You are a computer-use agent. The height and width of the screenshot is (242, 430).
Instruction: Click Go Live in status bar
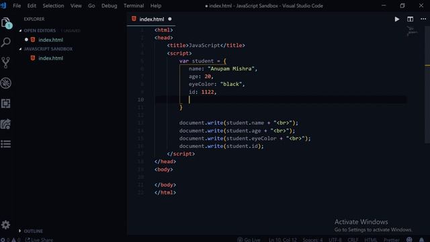point(249,240)
